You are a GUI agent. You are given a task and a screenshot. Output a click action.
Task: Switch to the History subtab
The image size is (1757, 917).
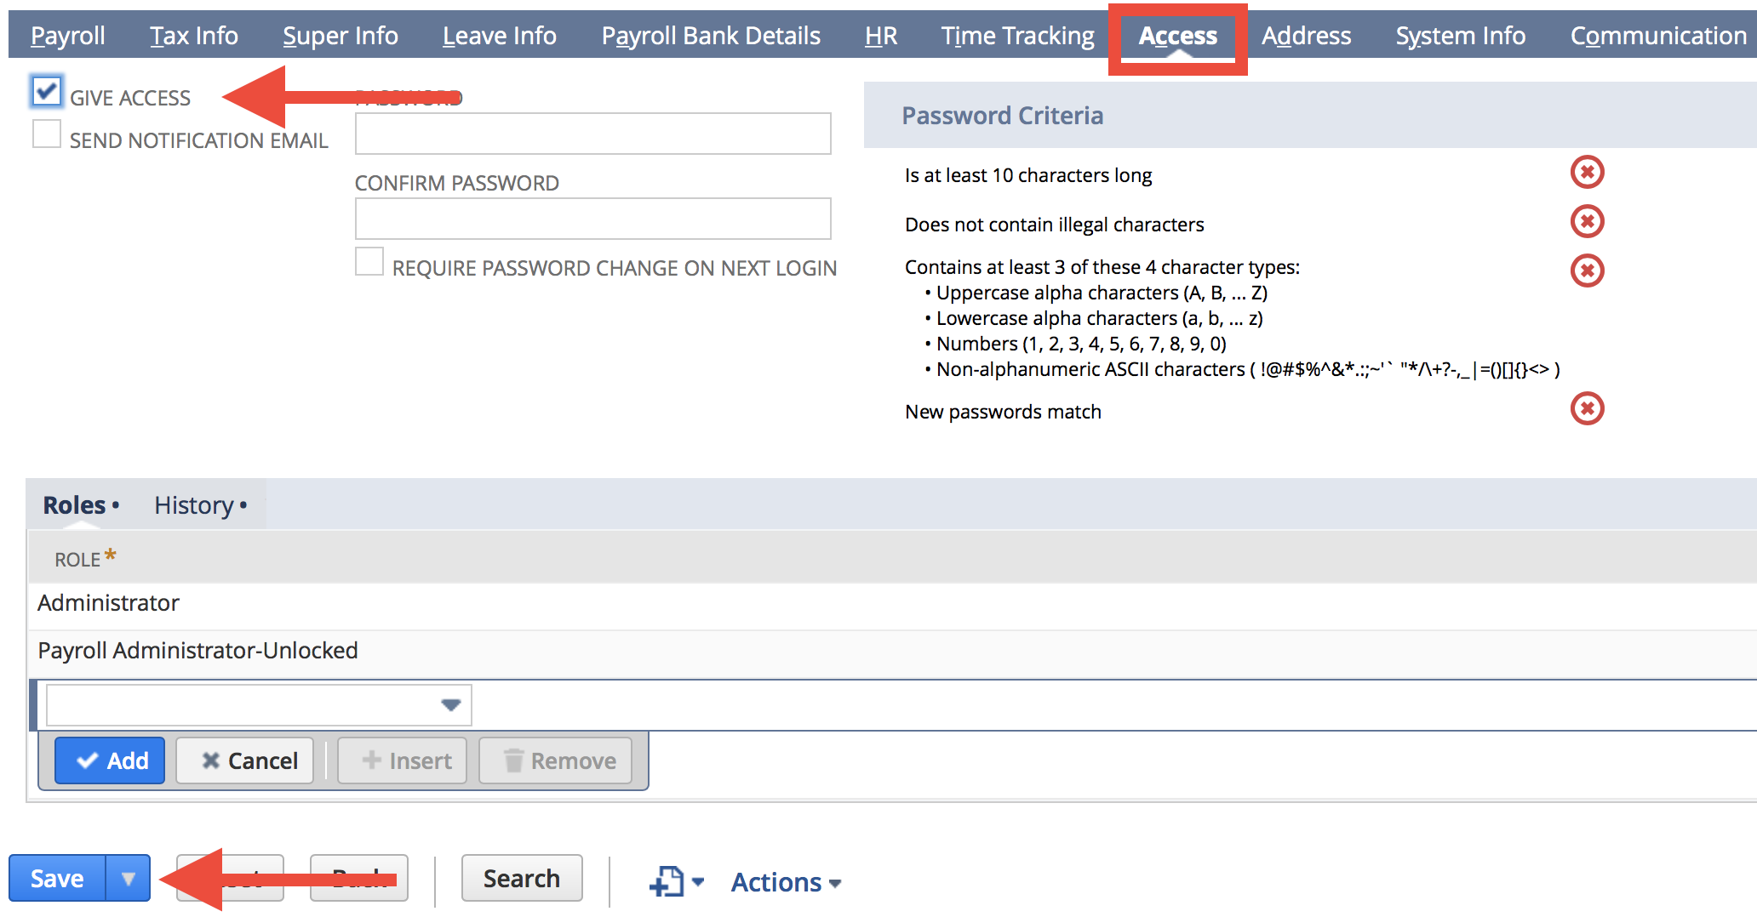(194, 504)
